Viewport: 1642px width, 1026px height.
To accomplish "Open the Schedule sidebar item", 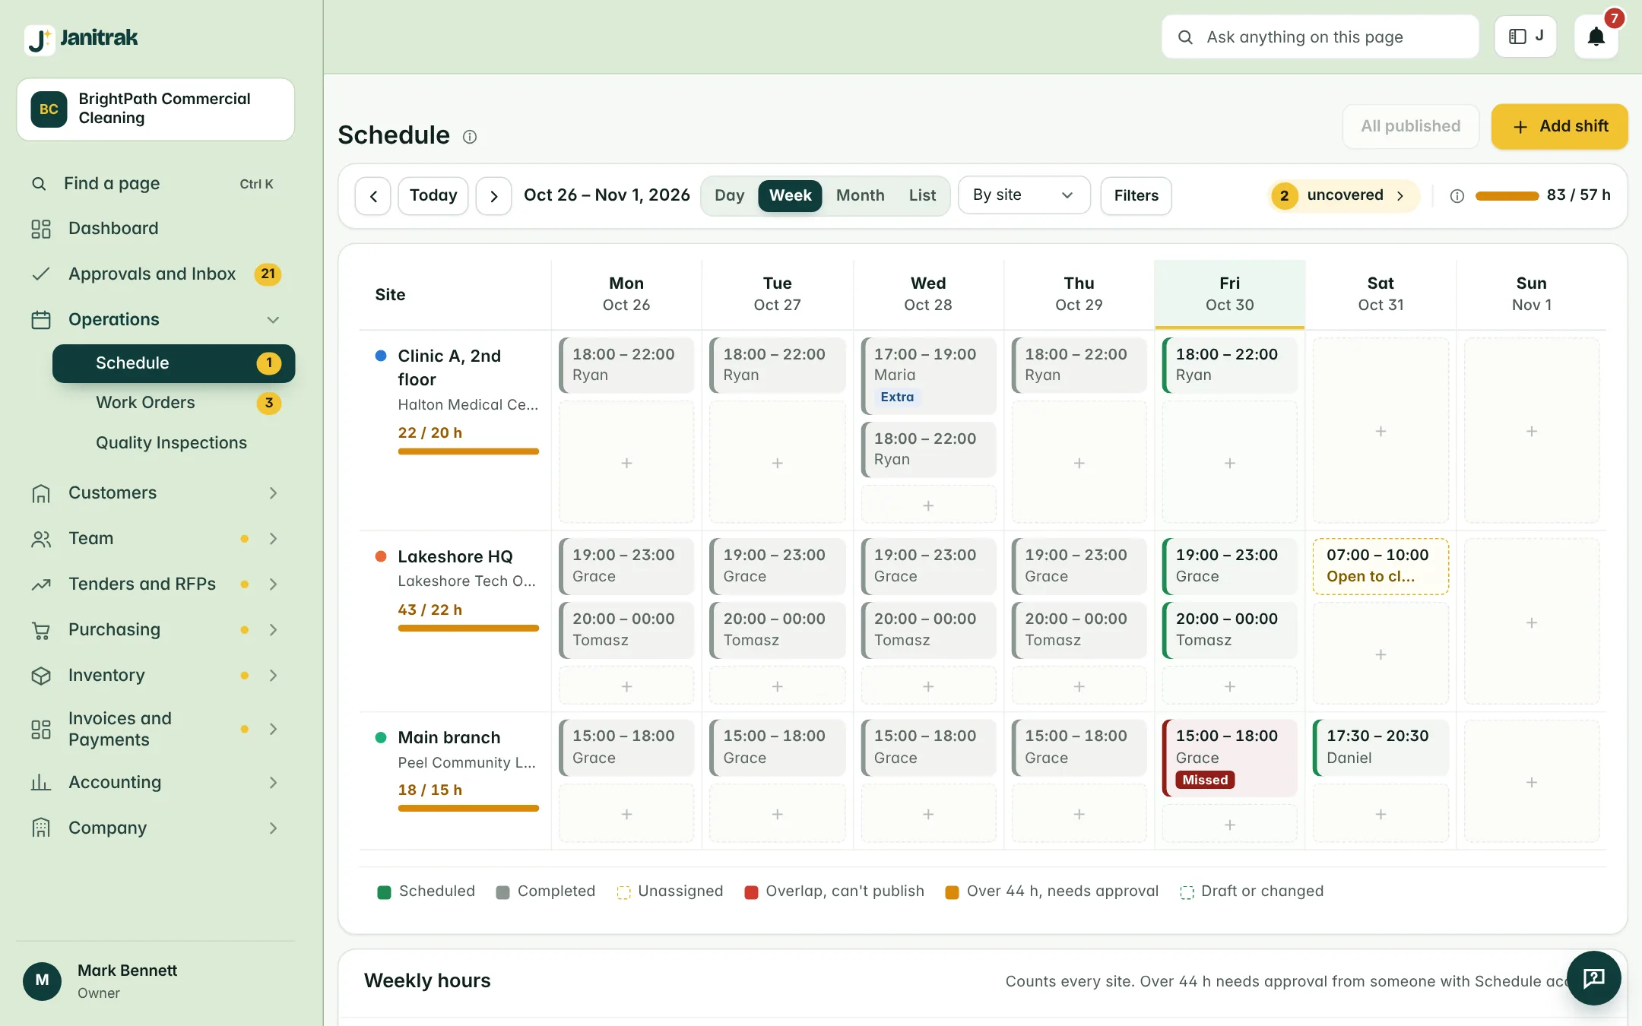I will pos(173,363).
